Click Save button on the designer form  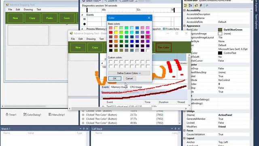pyautogui.click(x=67, y=18)
